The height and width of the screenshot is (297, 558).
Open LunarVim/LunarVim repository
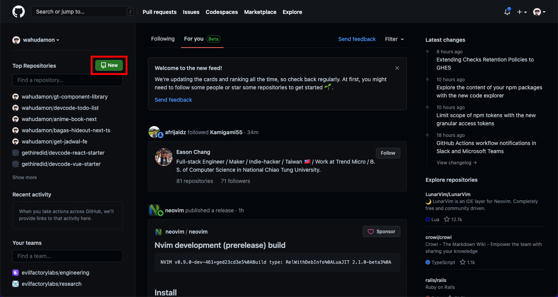[448, 194]
